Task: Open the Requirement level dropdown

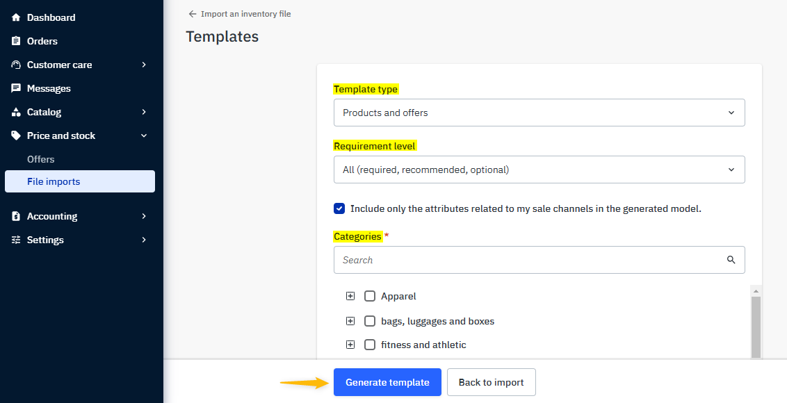Action: 539,170
